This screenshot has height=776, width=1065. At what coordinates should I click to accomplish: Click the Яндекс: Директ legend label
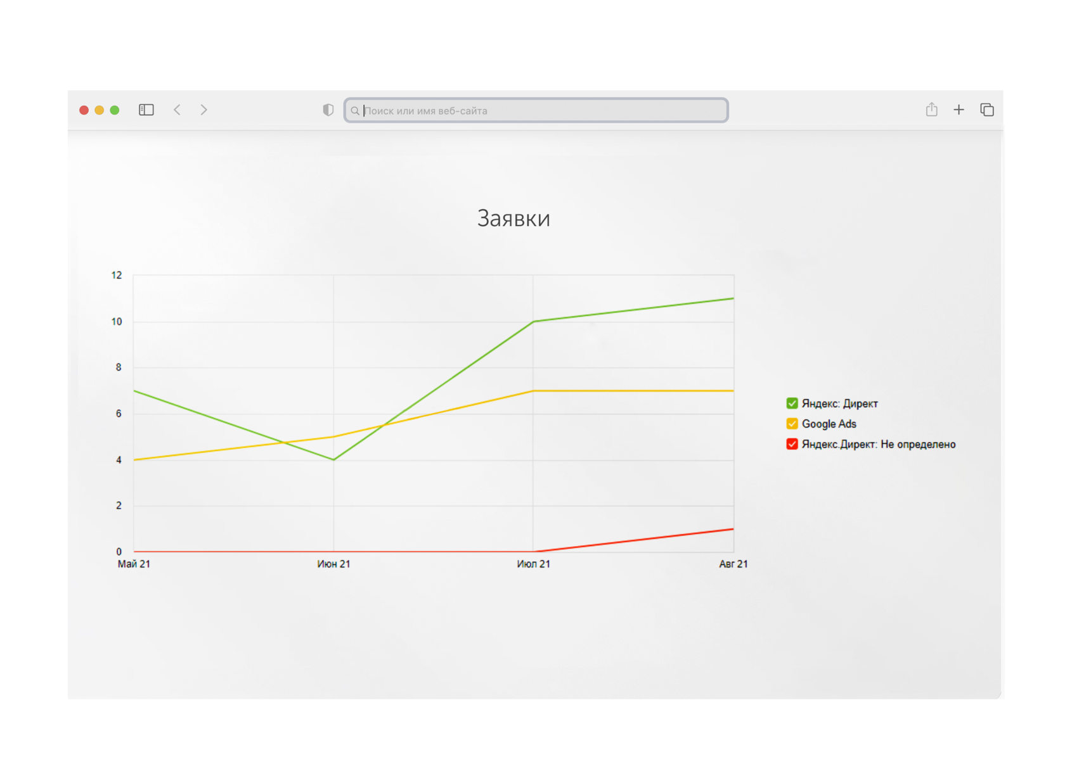[x=839, y=404]
